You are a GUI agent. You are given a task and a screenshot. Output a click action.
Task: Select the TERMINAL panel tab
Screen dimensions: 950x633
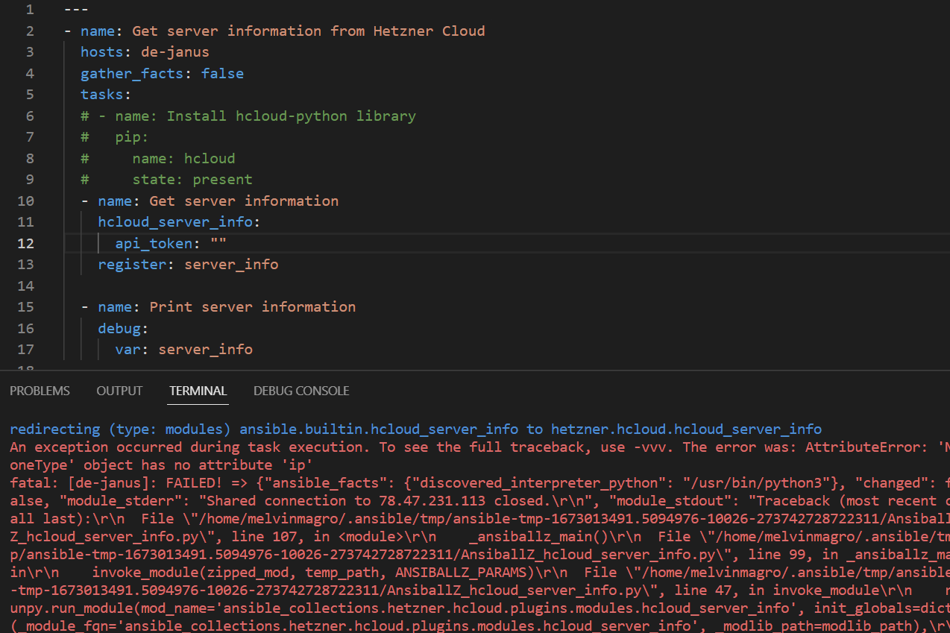pos(198,391)
